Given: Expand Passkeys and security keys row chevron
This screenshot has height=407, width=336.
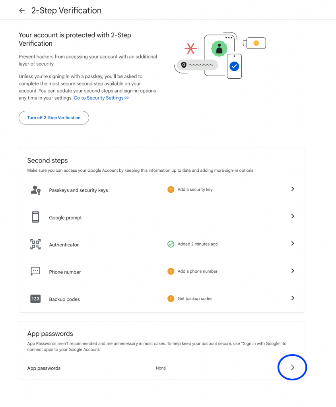Looking at the screenshot, I should 293,189.
